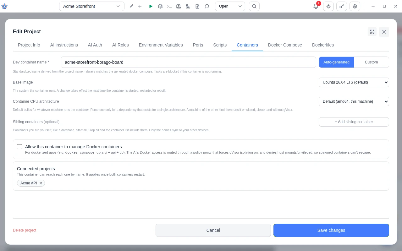Minimize the application window

(373, 6)
